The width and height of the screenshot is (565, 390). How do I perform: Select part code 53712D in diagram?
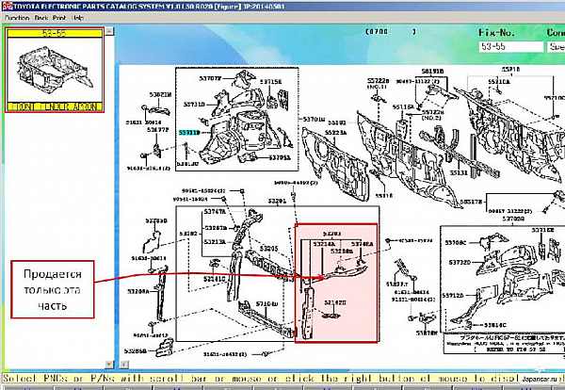coord(453,295)
